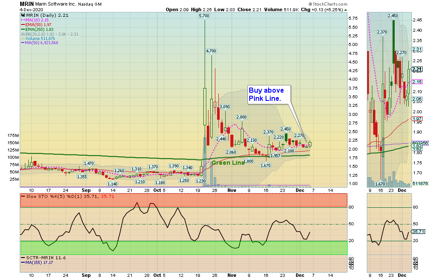This screenshot has height=279, width=429.
Task: Click the 511876 volume tag on the right panel
Action: point(420,183)
